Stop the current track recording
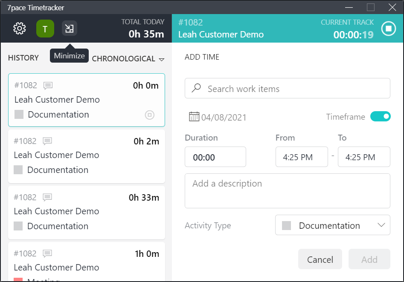 pyautogui.click(x=389, y=28)
